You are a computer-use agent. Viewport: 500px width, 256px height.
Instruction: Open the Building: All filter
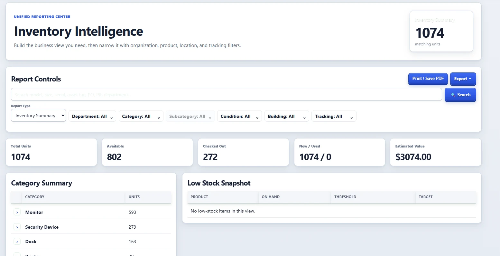coord(286,117)
